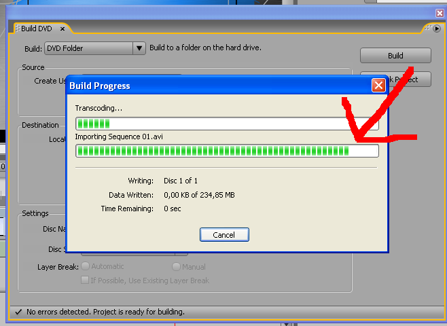Close the Build Progress dialog
447x326 pixels.
point(378,85)
